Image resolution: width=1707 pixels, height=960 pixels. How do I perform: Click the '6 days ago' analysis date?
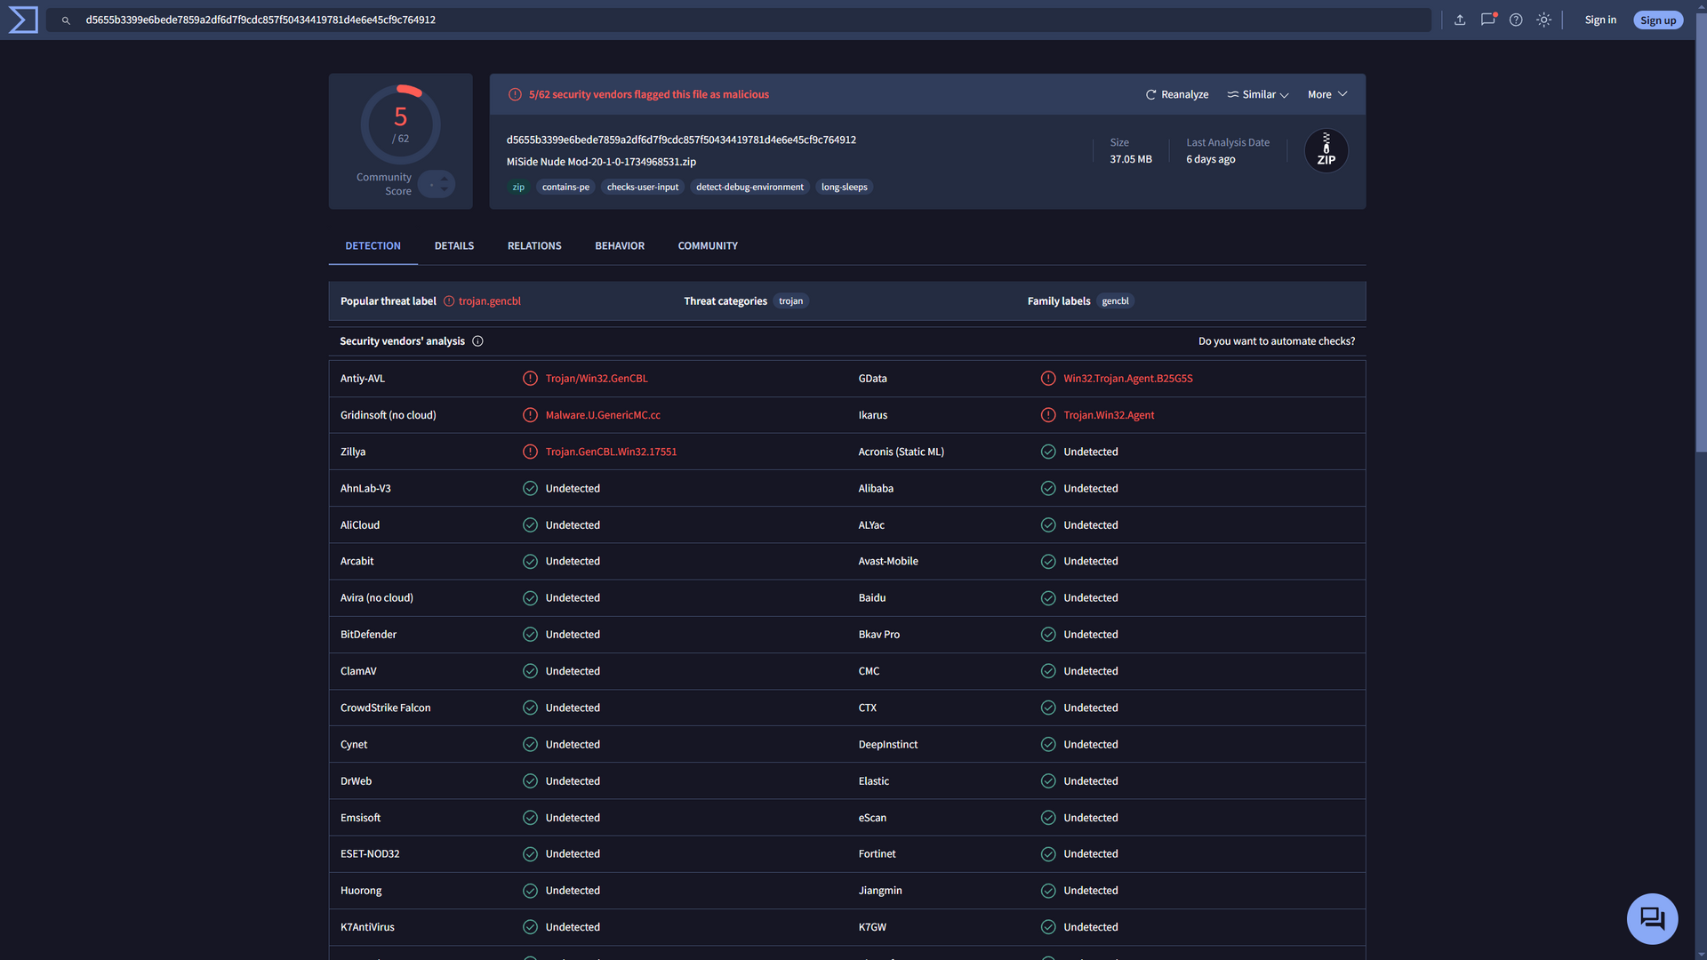(x=1211, y=160)
